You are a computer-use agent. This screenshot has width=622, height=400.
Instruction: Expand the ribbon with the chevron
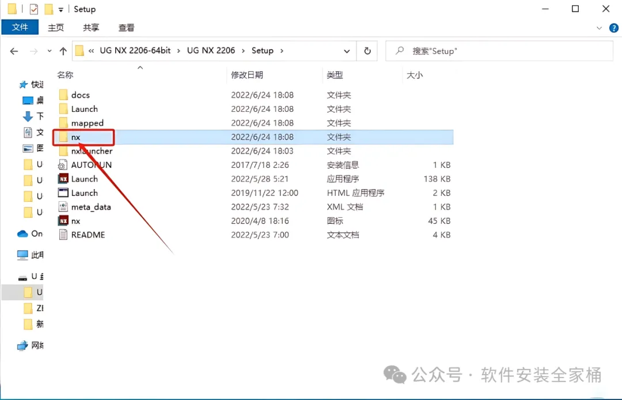pos(599,28)
